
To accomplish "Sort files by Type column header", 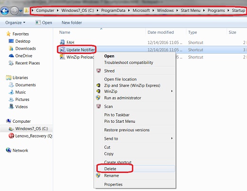I will pos(192,32).
